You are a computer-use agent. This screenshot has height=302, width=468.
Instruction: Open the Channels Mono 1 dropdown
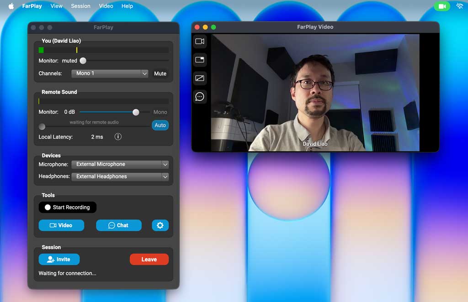point(110,73)
